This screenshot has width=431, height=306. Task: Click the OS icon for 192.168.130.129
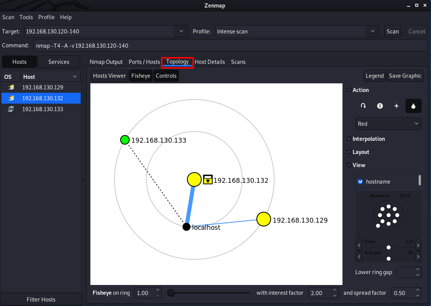point(11,87)
